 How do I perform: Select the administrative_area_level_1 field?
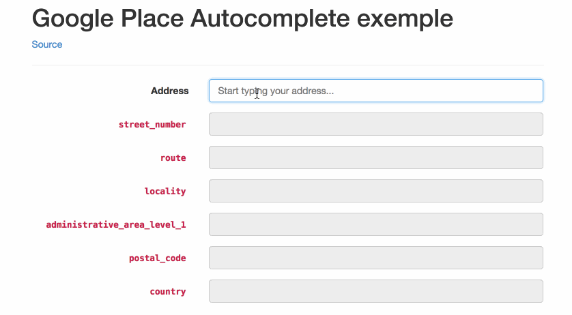pos(375,224)
